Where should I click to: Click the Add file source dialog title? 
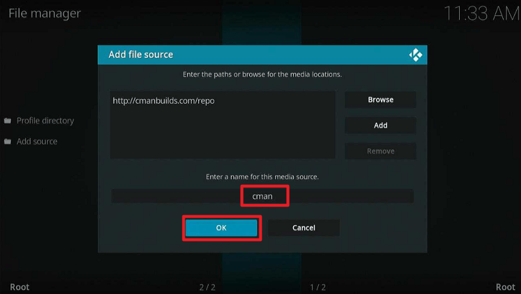tap(141, 55)
